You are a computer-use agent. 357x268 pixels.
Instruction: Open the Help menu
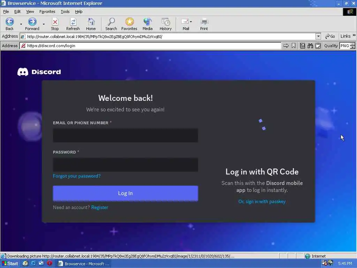click(78, 12)
